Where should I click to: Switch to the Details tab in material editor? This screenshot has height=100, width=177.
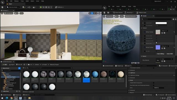[x=144, y=16]
